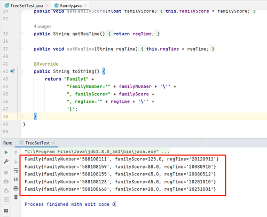Image resolution: width=267 pixels, height=217 pixels.
Task: Click regTime field on line 46
Action: [x=120, y=101]
